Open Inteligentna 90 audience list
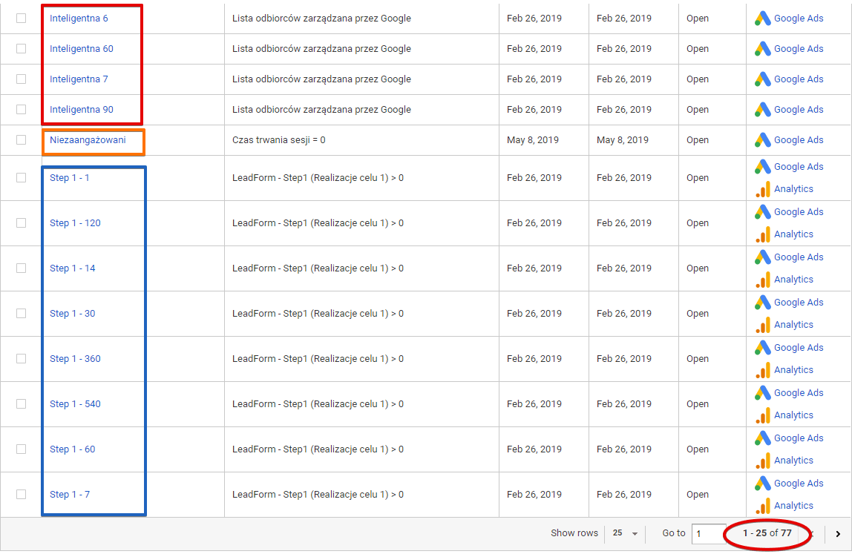Image resolution: width=852 pixels, height=554 pixels. (82, 110)
